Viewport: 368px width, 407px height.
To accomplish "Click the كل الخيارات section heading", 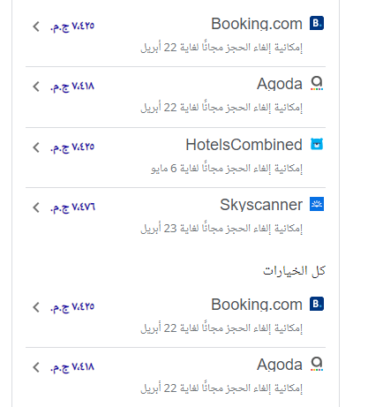I will tap(294, 270).
